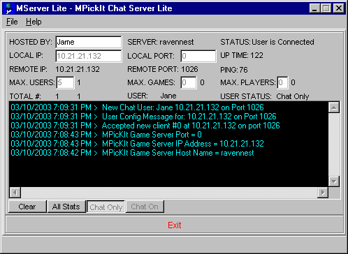Clear the server log
This screenshot has width=348, height=254.
(x=27, y=207)
